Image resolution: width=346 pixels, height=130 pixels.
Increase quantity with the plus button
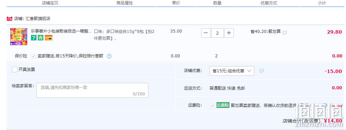tap(229, 33)
